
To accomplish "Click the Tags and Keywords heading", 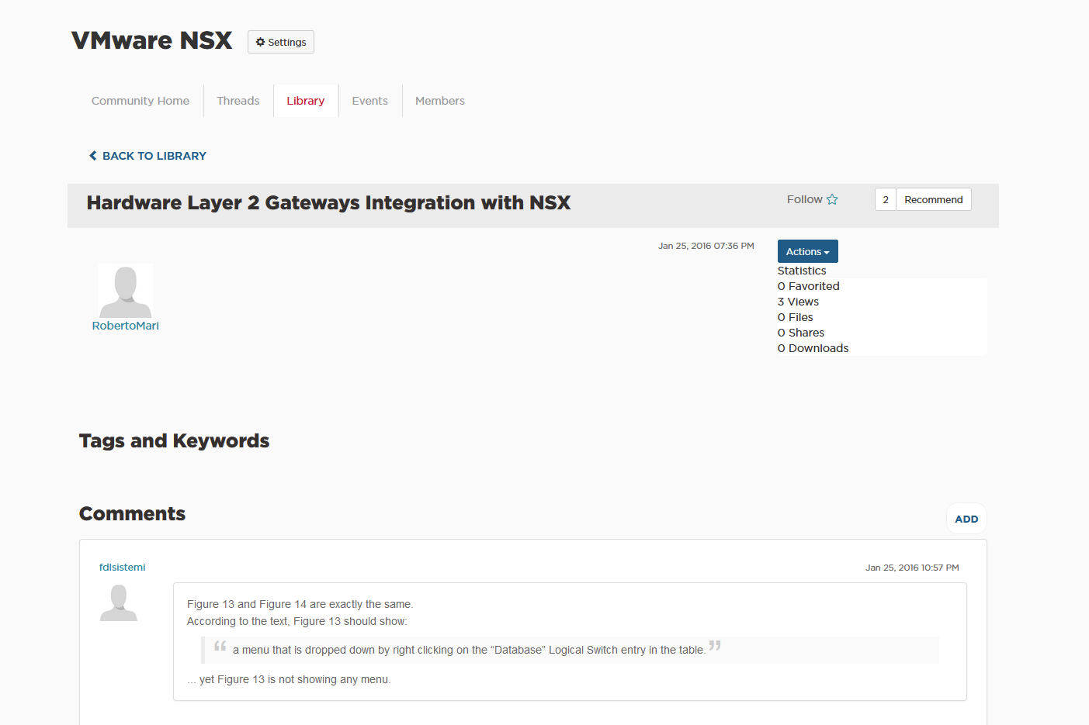I will 175,440.
